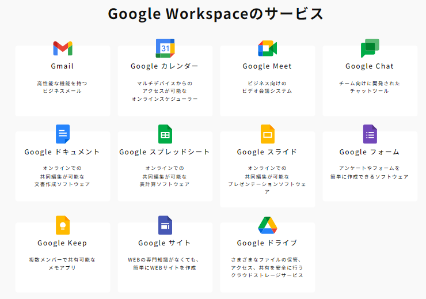Select the Google Keep title
The width and height of the screenshot is (426, 299).
click(x=62, y=243)
